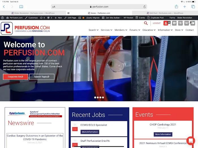Open Zen Site Builder menu
198x148 pixels.
111,18
